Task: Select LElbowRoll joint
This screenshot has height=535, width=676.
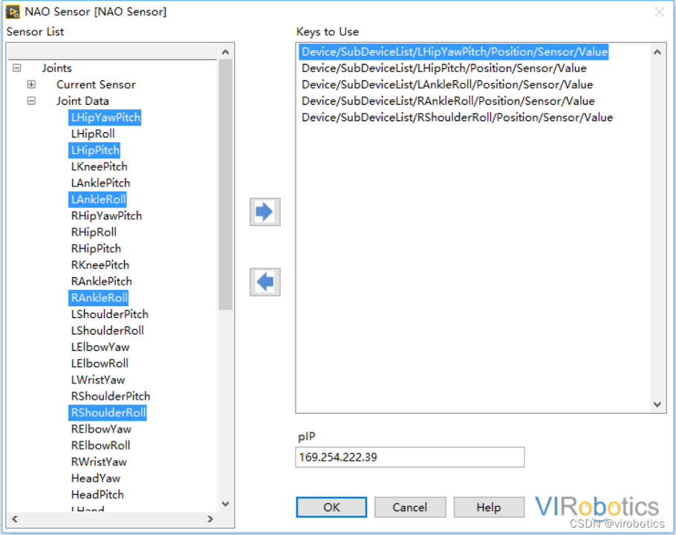Action: 100,363
